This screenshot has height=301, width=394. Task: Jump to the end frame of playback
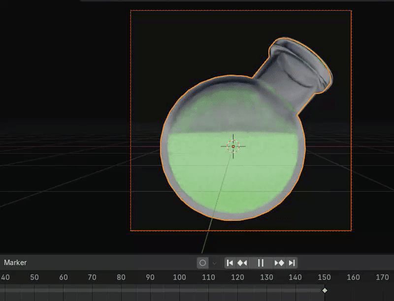[292, 263]
